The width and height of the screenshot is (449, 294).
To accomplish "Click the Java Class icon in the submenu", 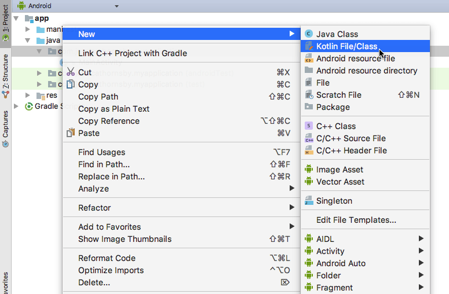I will [x=309, y=34].
